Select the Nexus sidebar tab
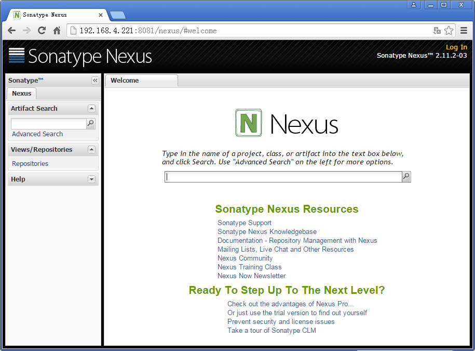The image size is (475, 351). tap(21, 94)
